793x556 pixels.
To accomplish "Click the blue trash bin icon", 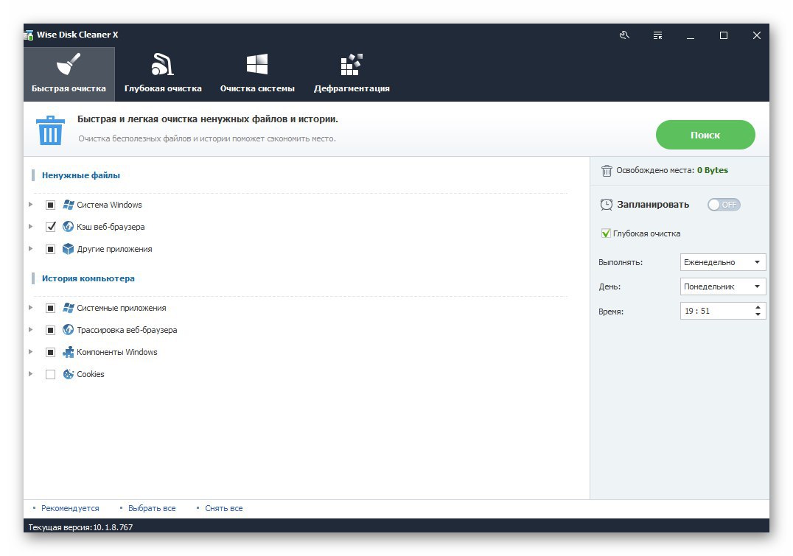I will (50, 130).
